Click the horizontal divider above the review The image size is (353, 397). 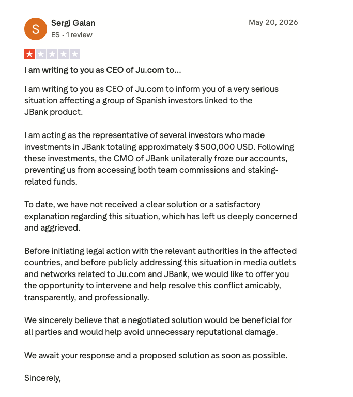pos(161,5)
